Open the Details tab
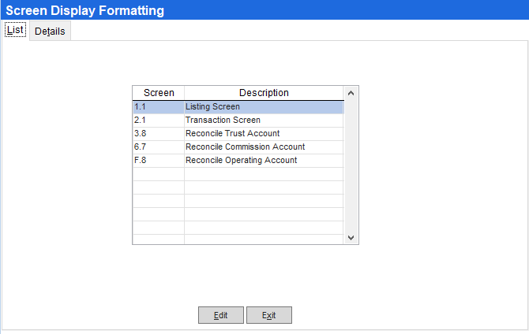Image resolution: width=529 pixels, height=334 pixels. point(49,31)
